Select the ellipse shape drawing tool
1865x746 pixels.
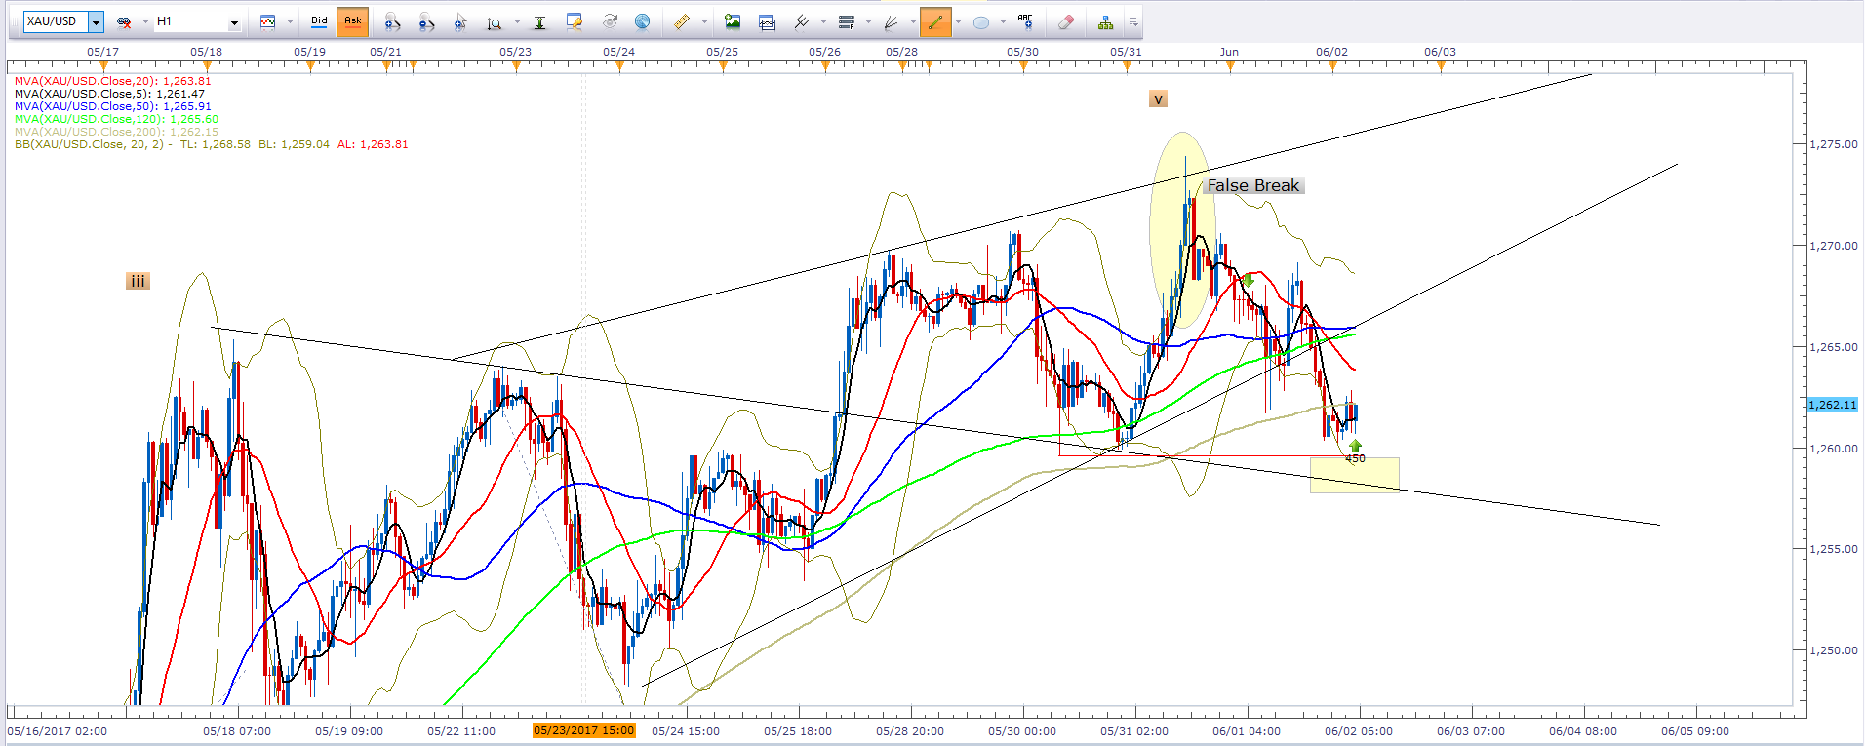[981, 21]
